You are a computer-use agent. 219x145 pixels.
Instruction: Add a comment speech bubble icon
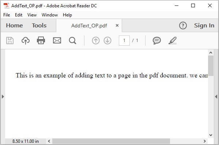coord(157,41)
